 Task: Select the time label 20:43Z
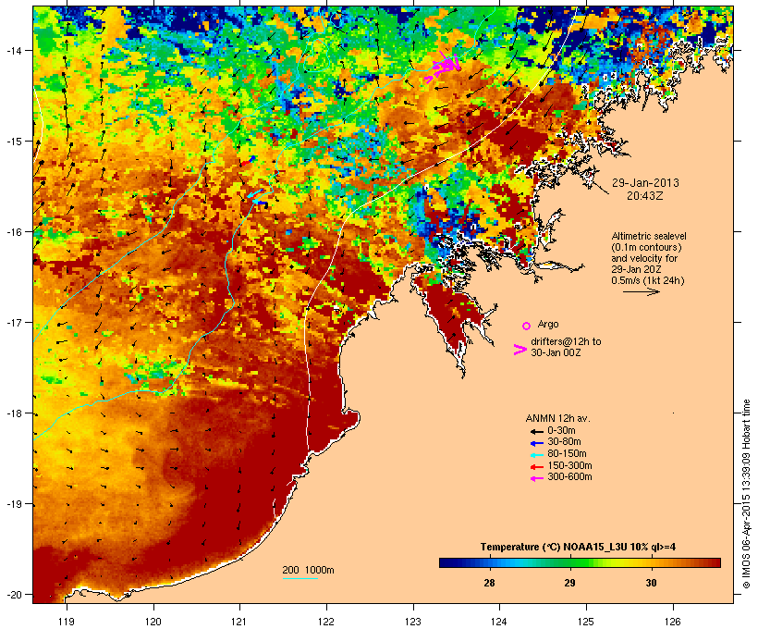tap(645, 196)
